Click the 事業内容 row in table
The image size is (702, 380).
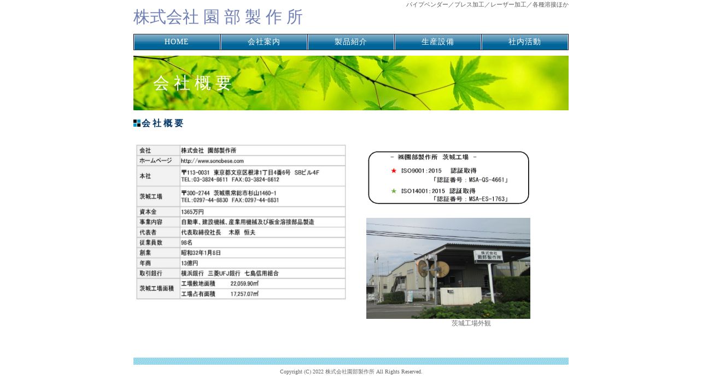pyautogui.click(x=241, y=222)
